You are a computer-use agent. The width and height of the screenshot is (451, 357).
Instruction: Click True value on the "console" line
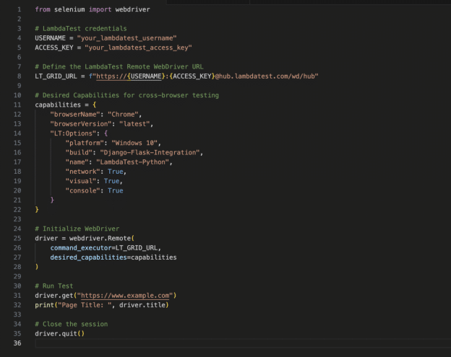(x=116, y=190)
